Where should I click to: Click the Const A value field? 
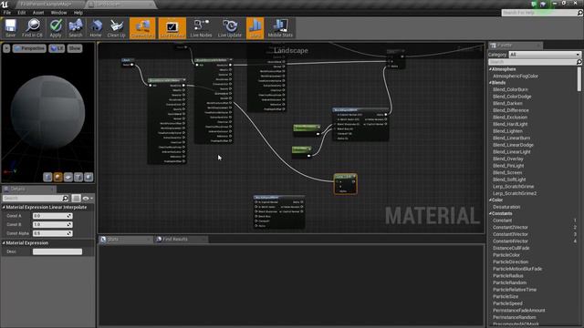tap(53, 216)
